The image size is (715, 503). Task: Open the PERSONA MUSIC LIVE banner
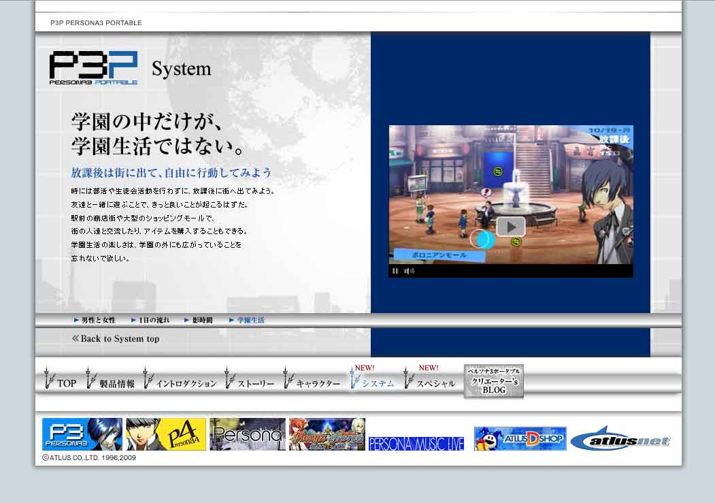tap(416, 443)
